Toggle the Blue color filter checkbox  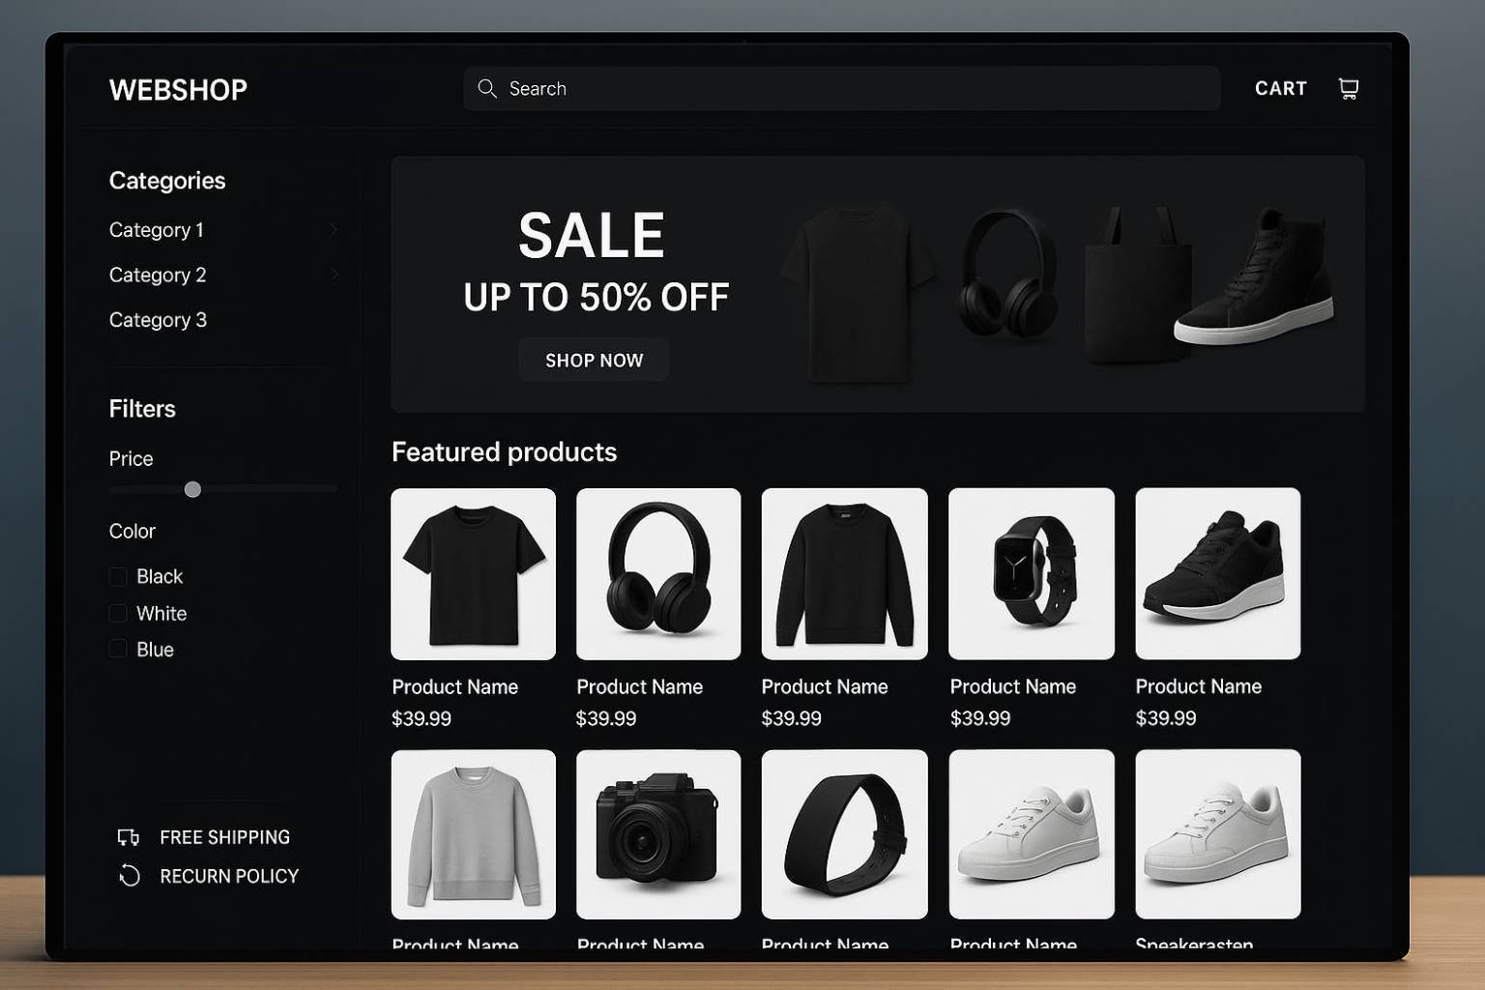coord(118,649)
